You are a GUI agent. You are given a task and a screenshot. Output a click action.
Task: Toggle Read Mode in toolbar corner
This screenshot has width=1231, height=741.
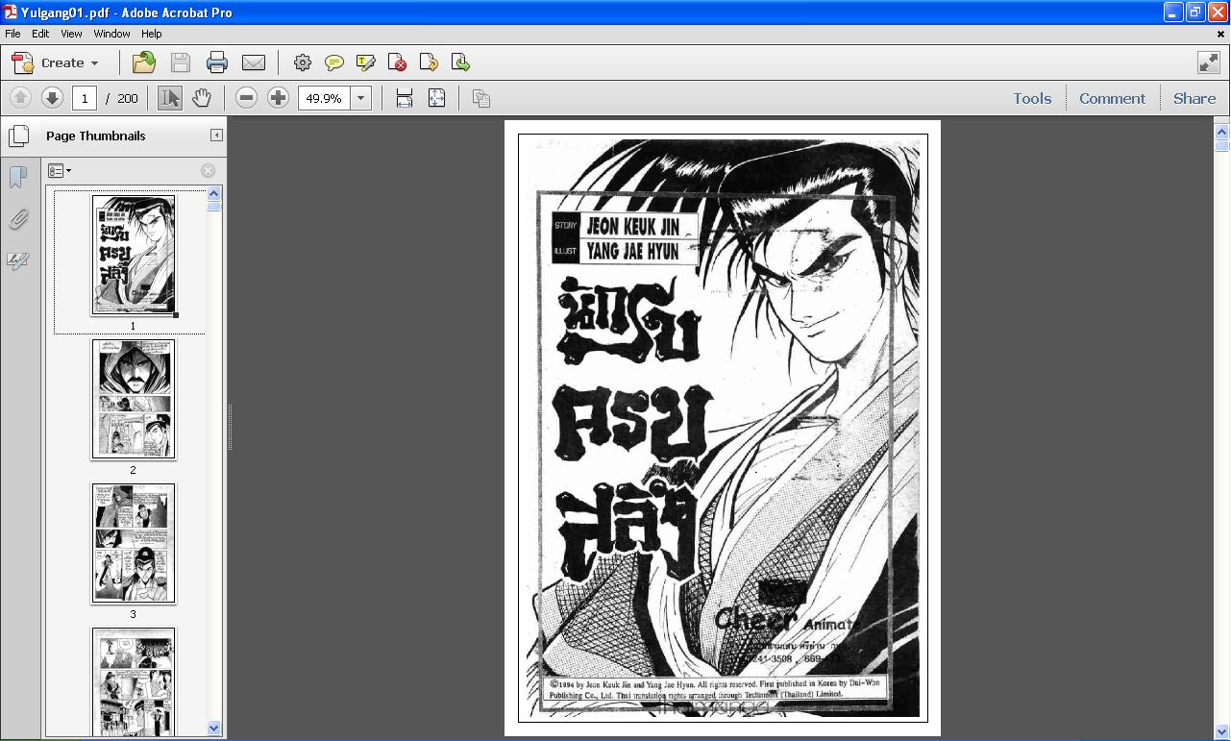[x=1209, y=62]
